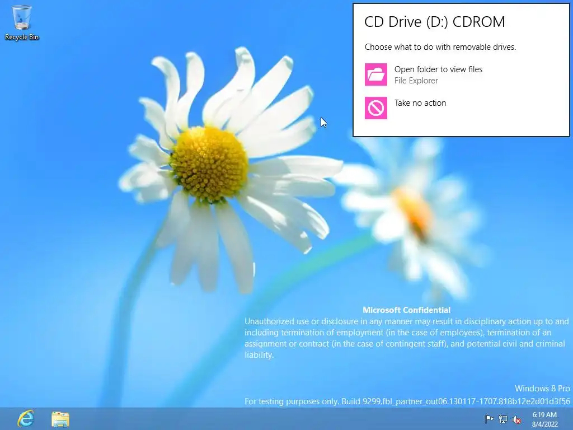The width and height of the screenshot is (573, 430).
Task: Click the pink no-action circle icon
Action: coord(375,108)
